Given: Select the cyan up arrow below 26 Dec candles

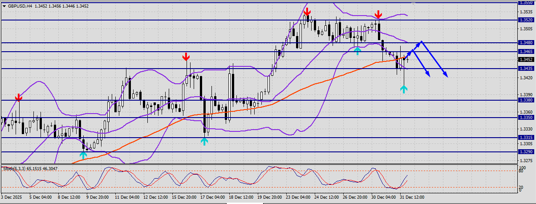Looking at the screenshot, I should coord(357,50).
